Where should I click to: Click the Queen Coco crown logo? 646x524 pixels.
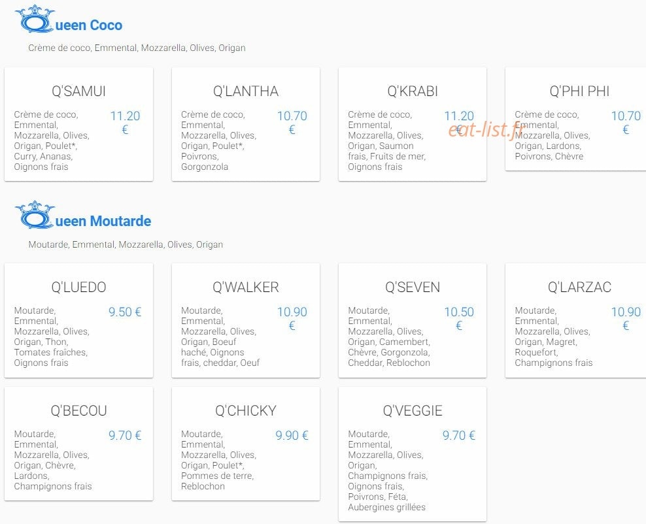click(35, 18)
